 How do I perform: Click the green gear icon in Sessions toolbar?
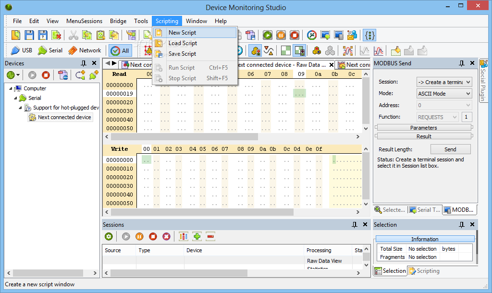pyautogui.click(x=109, y=236)
